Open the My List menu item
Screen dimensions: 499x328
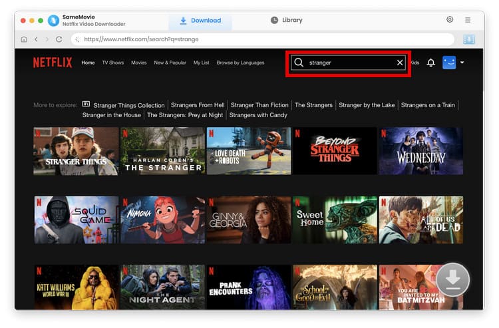point(201,63)
